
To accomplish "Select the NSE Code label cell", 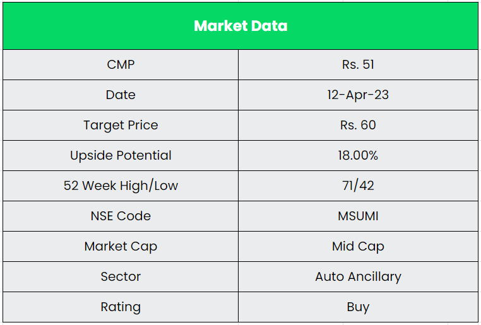I will click(x=121, y=216).
